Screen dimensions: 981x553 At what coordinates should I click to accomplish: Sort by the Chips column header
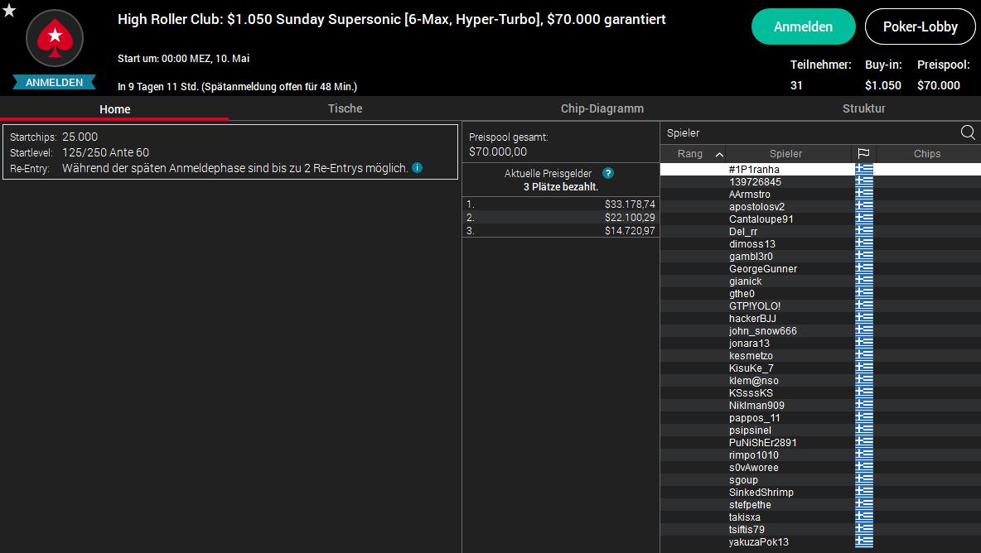(927, 154)
